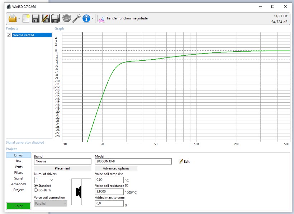The image size is (294, 214).
Task: Open options via the wrench icon
Action: [76, 18]
